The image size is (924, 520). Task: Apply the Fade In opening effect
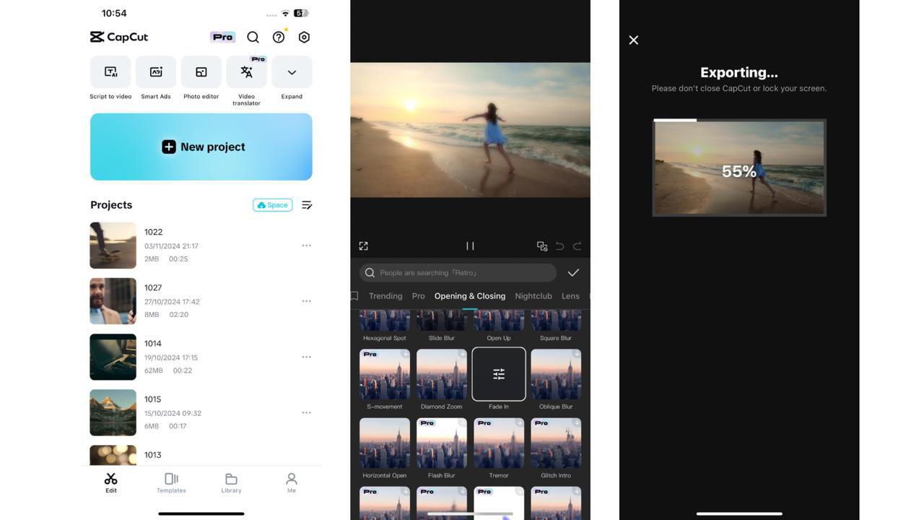coord(498,374)
